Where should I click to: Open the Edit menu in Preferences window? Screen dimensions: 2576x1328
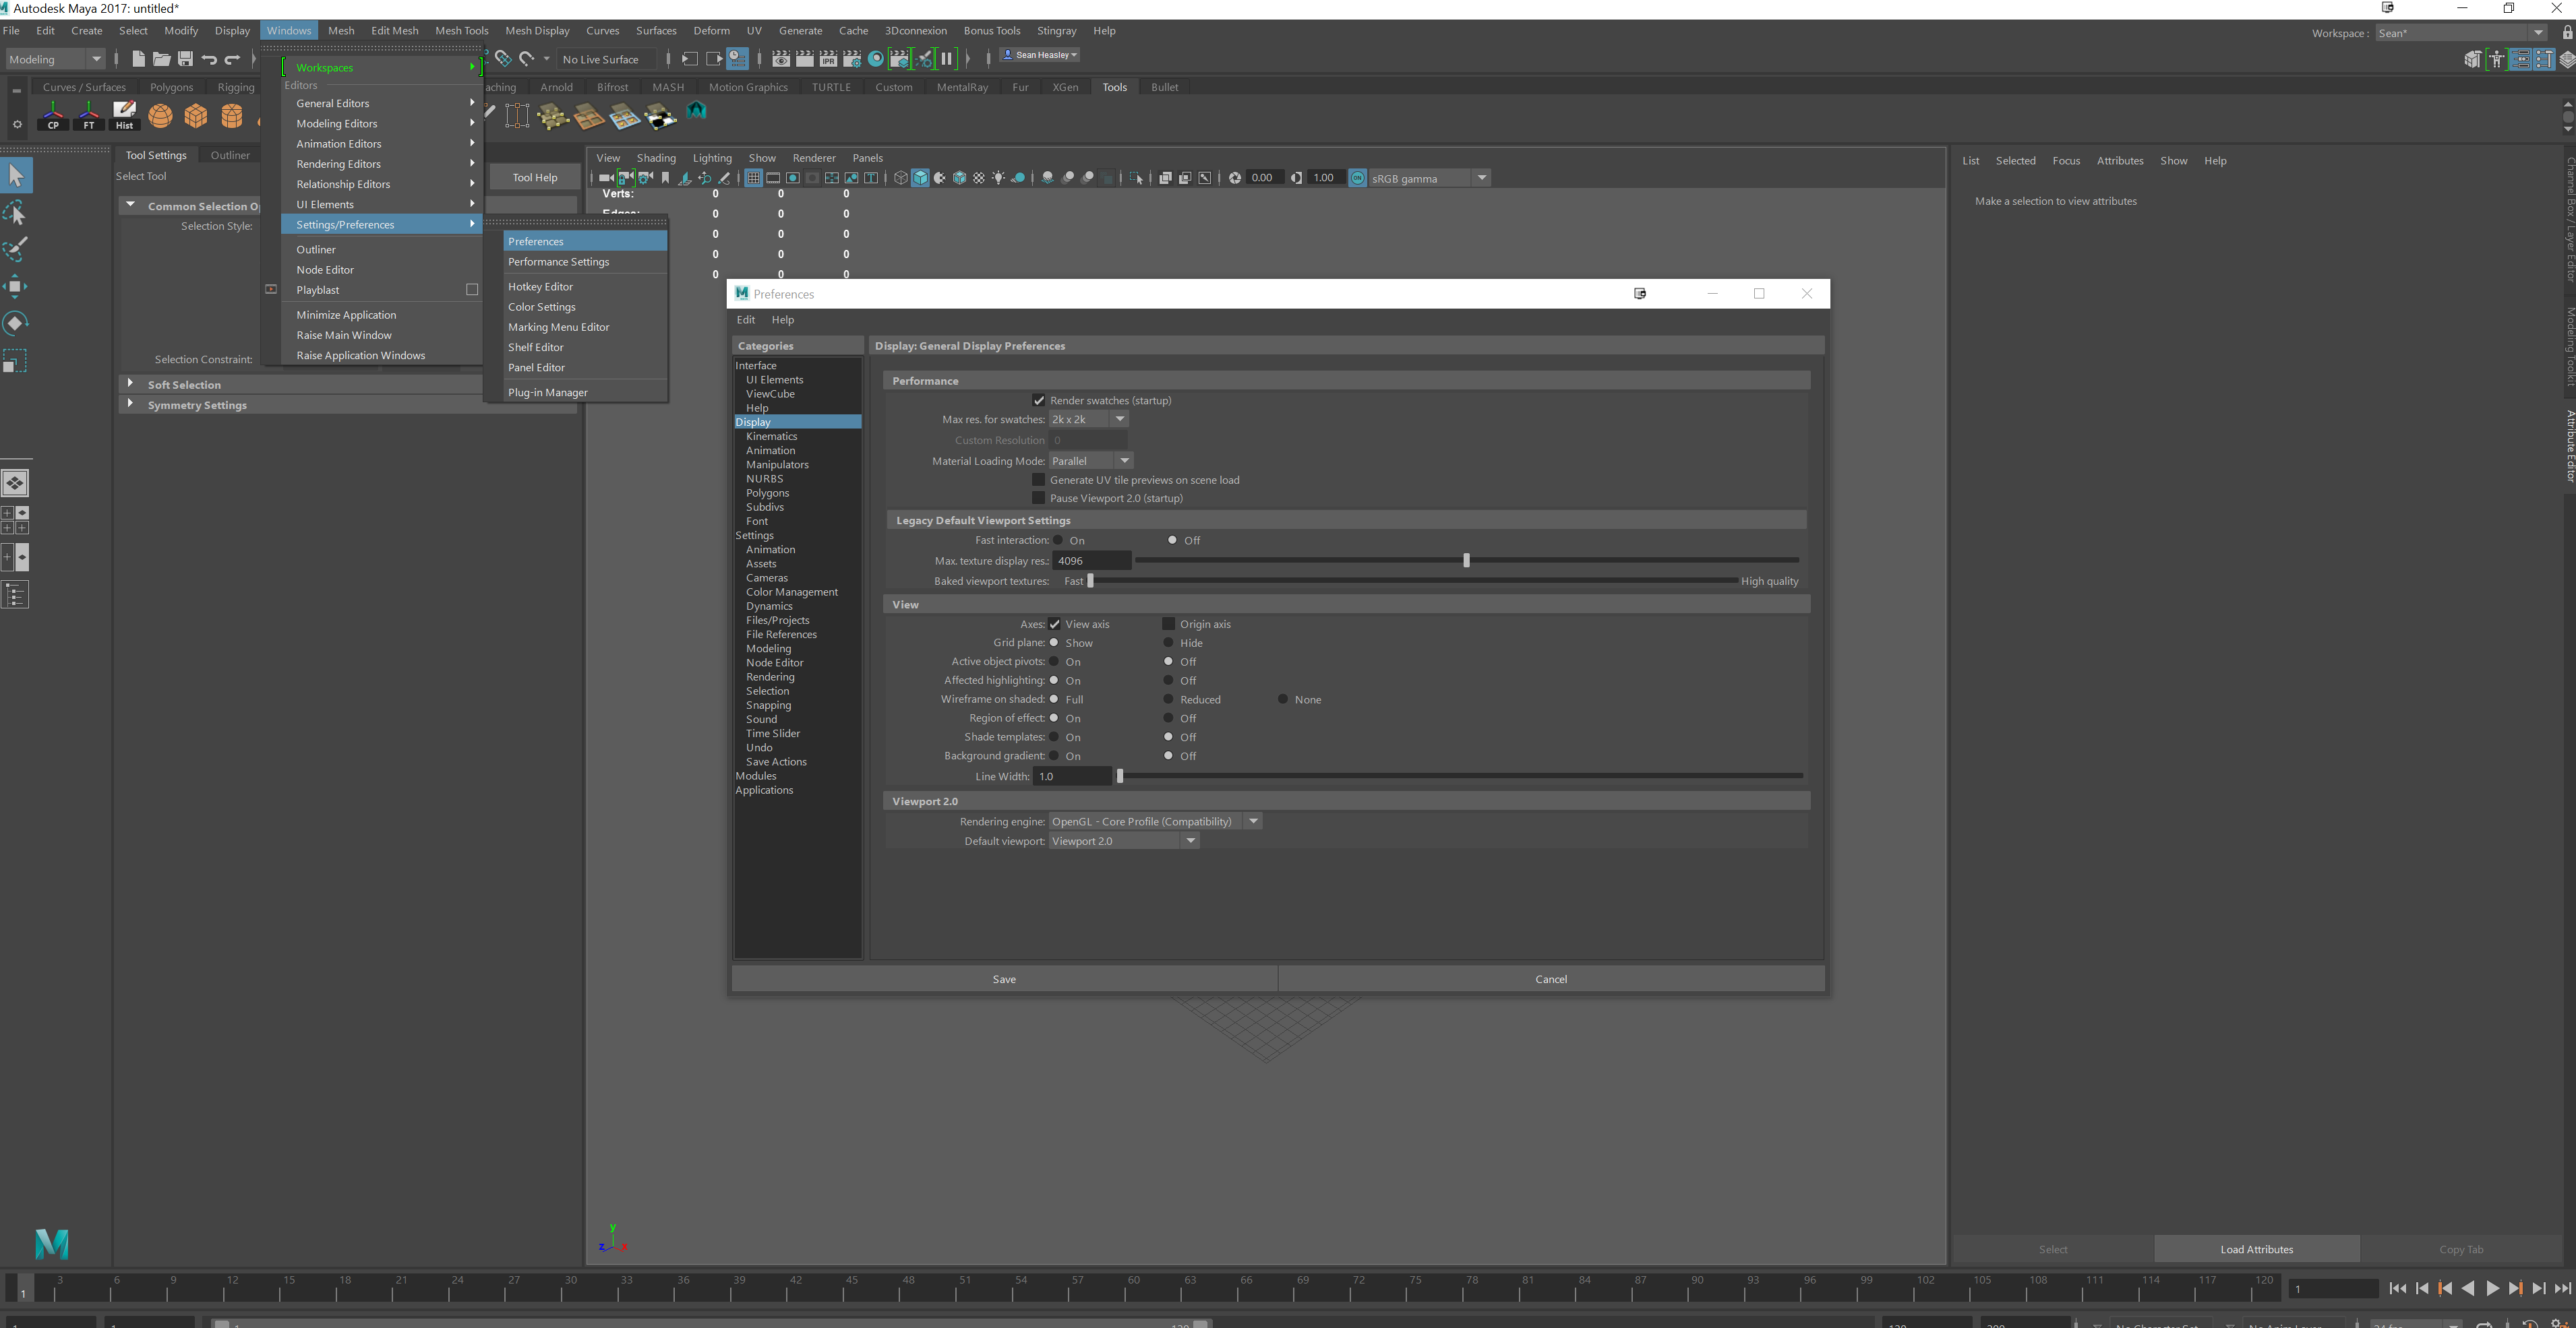point(746,320)
